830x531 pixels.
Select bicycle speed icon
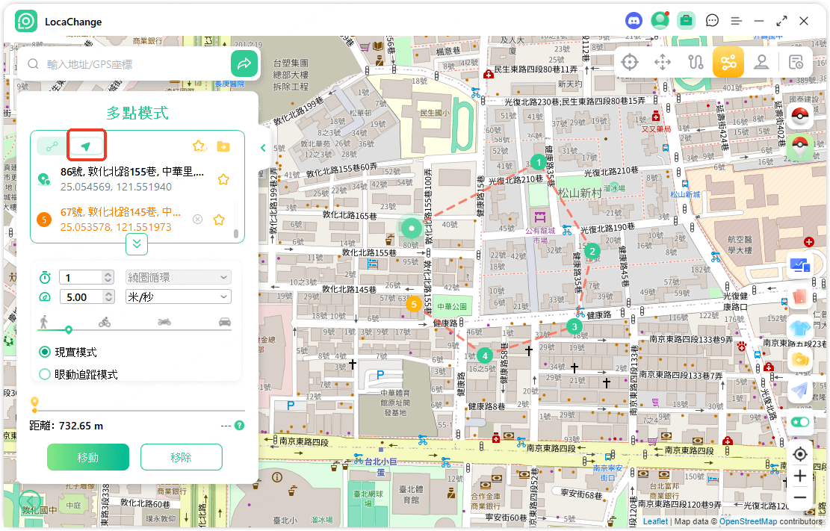coord(105,321)
